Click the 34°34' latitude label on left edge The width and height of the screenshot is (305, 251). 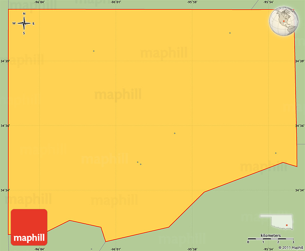tap(5, 190)
